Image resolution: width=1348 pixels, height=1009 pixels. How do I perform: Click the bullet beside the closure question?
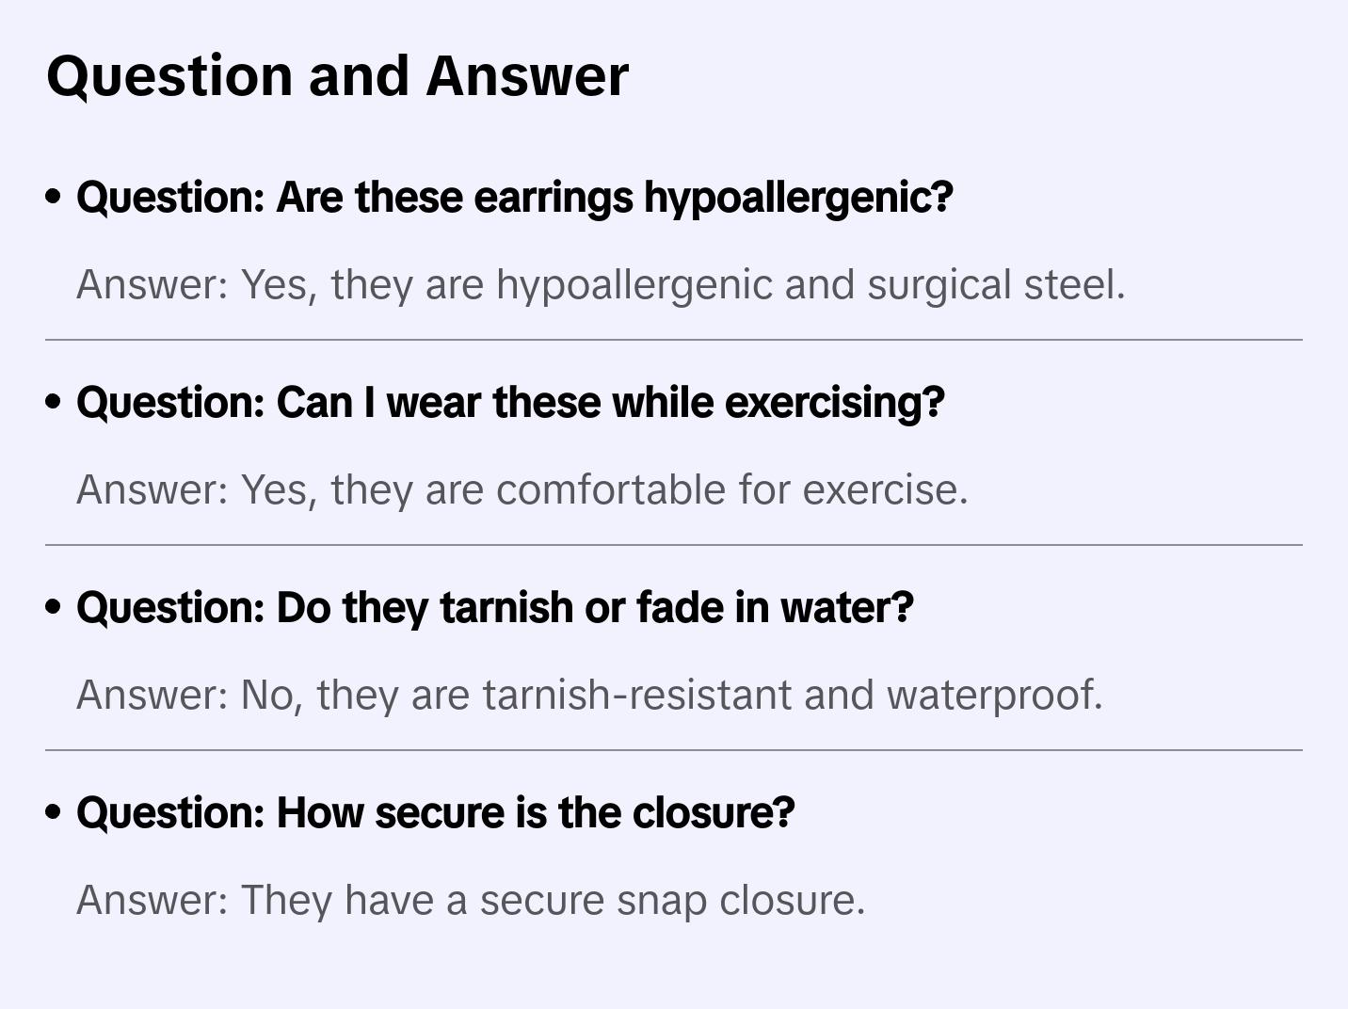54,813
